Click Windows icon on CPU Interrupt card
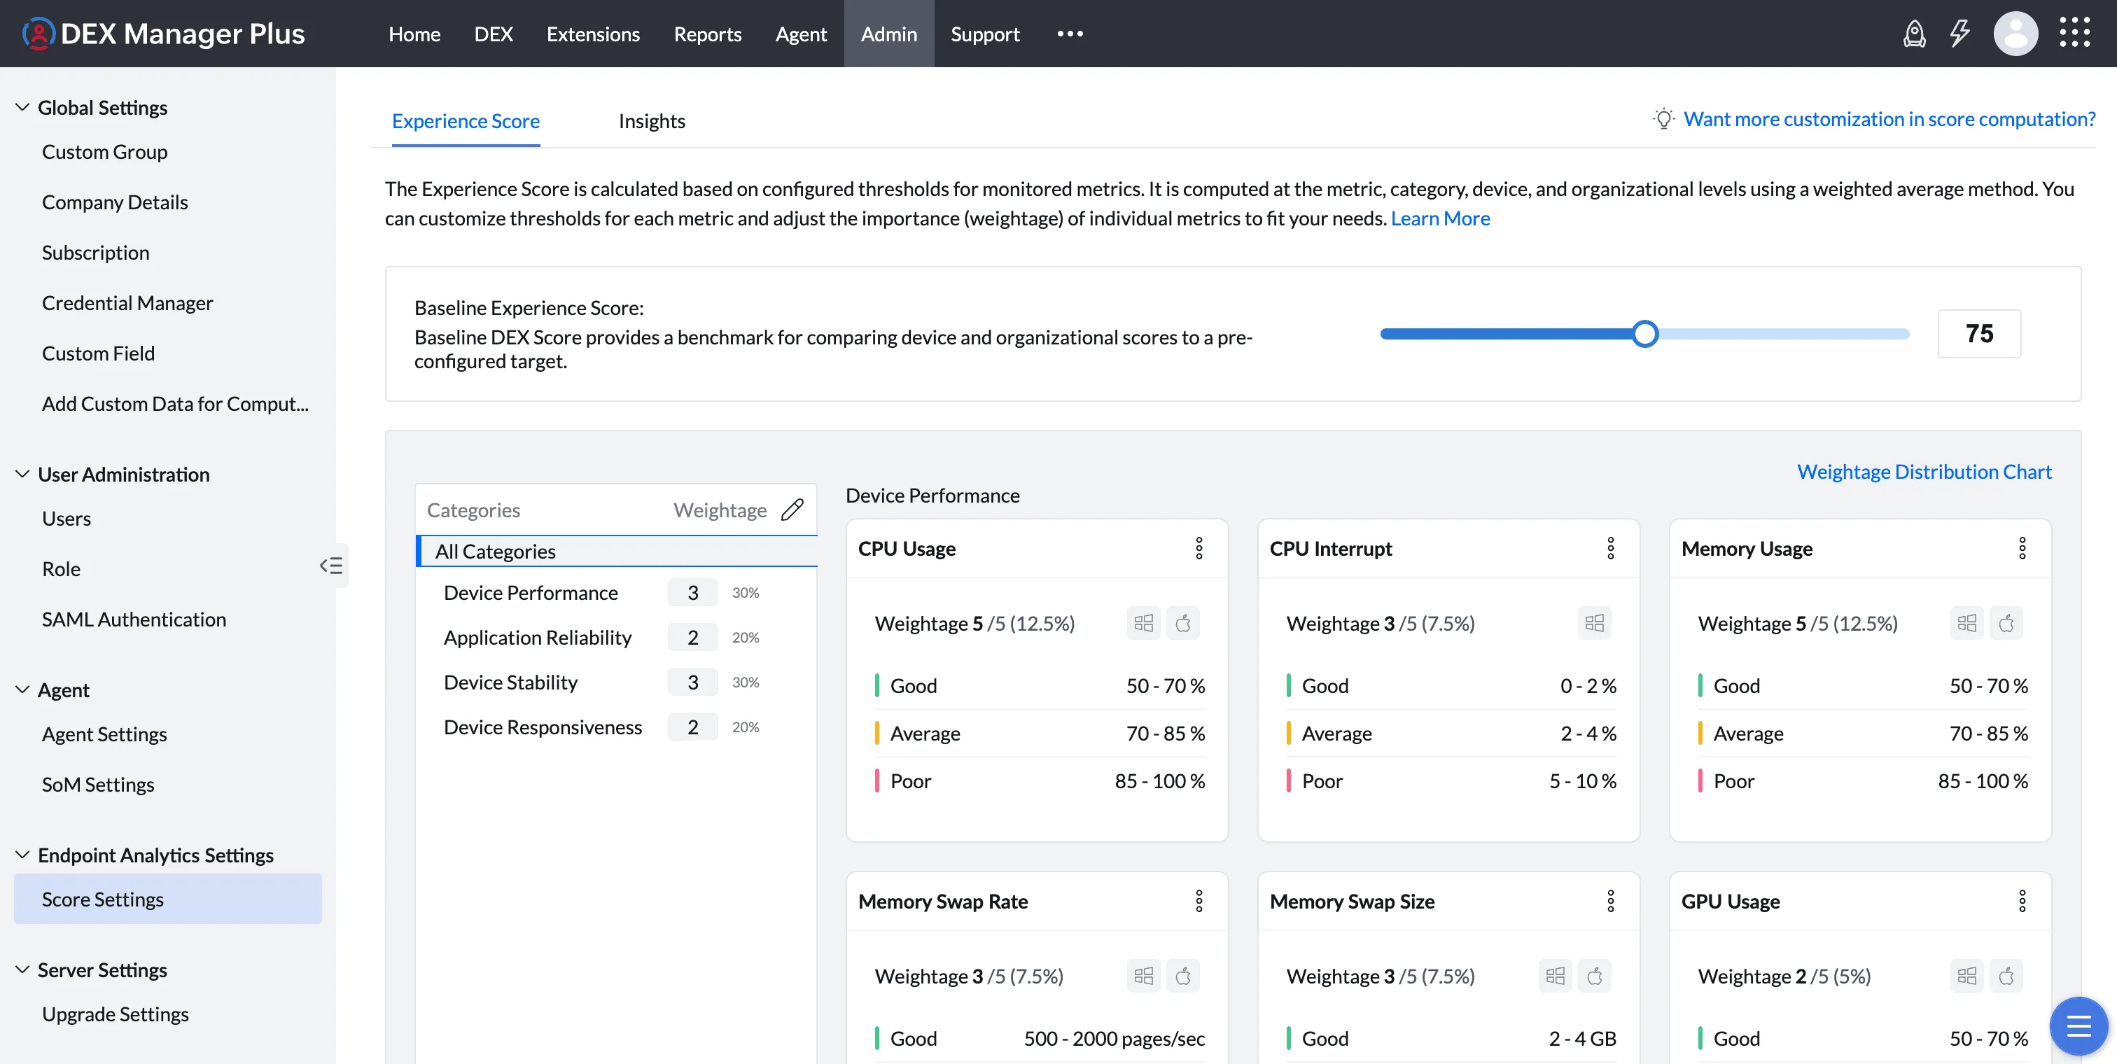Image resolution: width=2117 pixels, height=1064 pixels. pos(1594,623)
